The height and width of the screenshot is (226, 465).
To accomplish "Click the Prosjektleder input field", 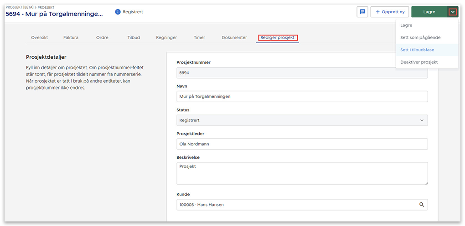I will (302, 144).
